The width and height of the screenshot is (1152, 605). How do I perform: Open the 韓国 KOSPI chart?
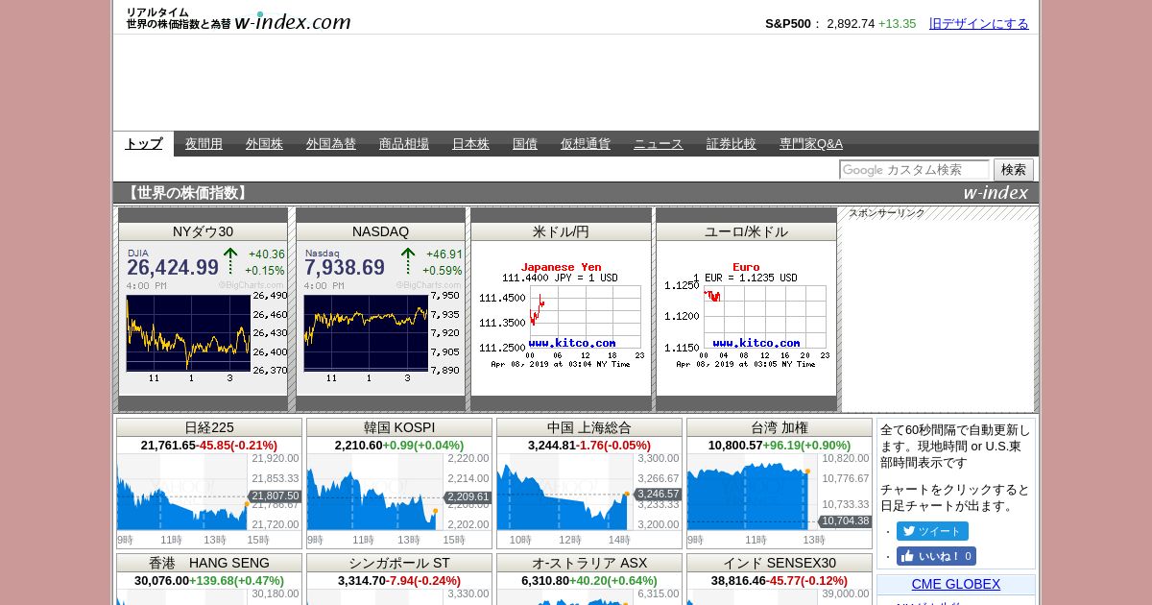(x=399, y=499)
